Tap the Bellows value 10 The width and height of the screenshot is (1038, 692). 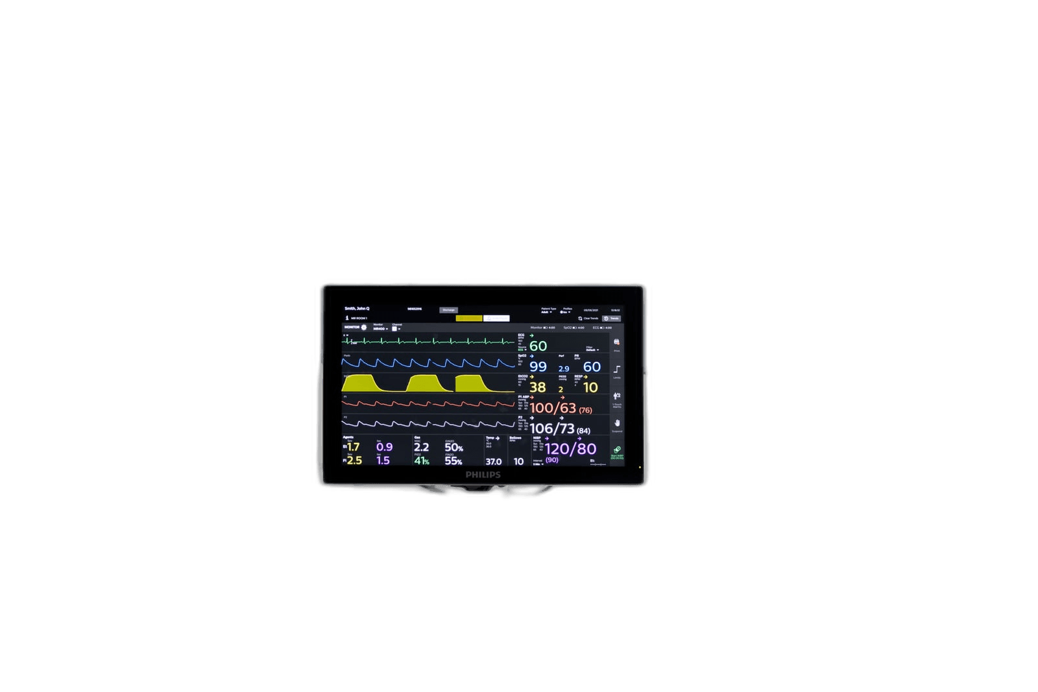coord(518,462)
